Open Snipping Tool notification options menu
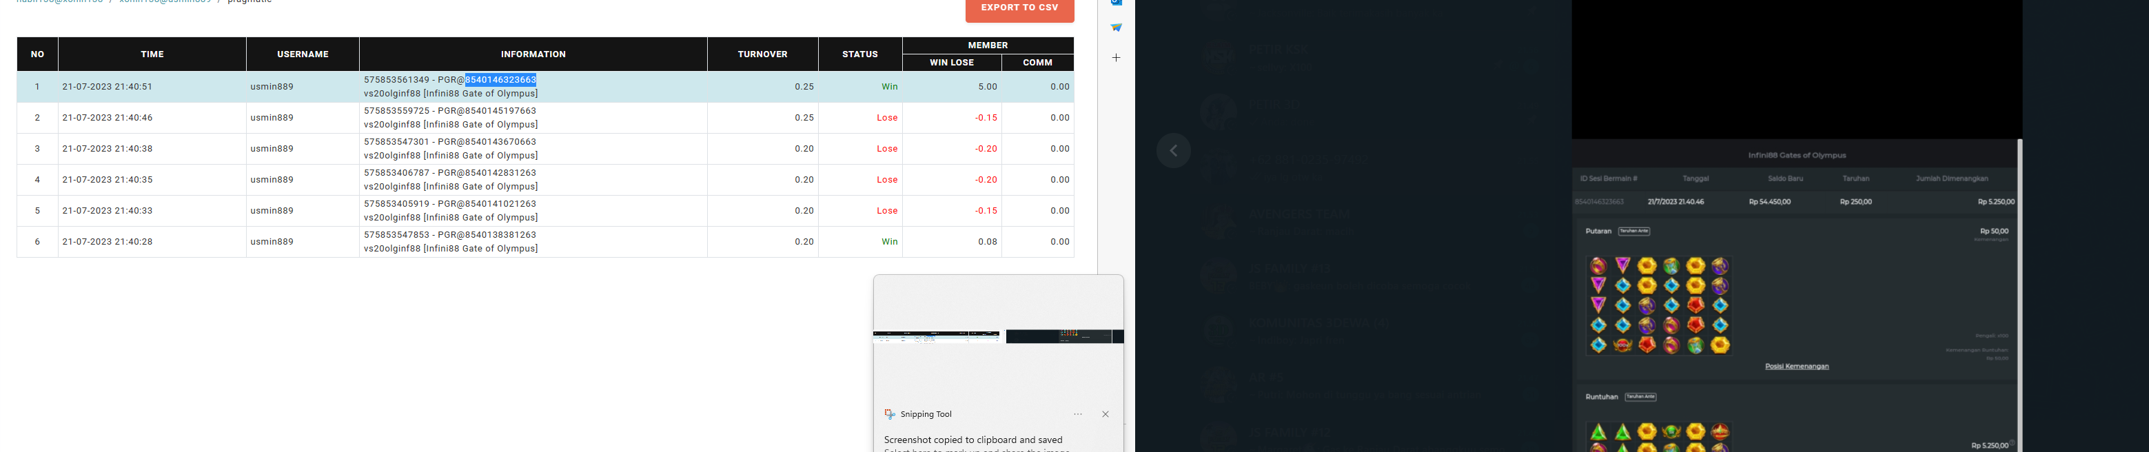2149x452 pixels. [1078, 415]
